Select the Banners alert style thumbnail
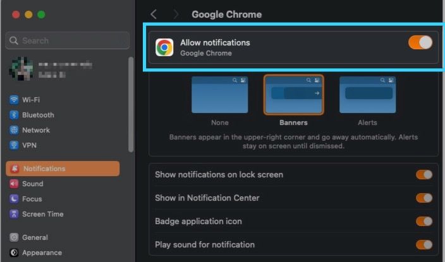445x262 pixels. [293, 95]
